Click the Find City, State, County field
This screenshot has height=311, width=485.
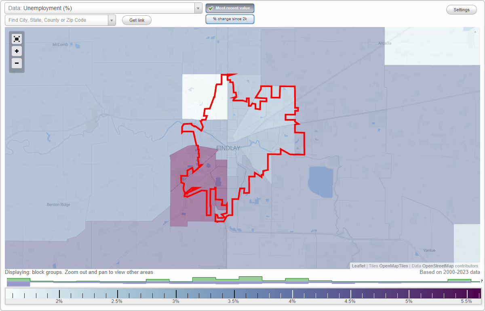(x=57, y=20)
